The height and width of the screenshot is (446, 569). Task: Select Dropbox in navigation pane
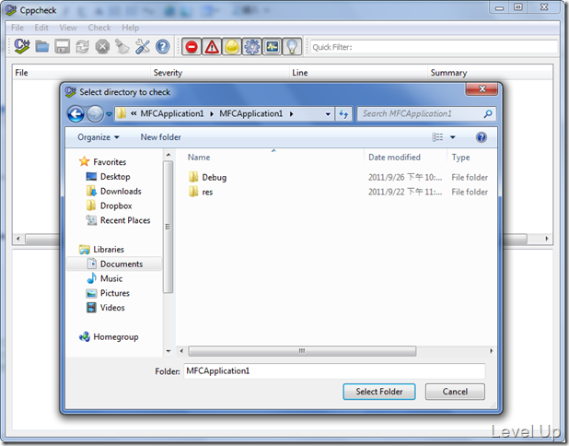point(109,205)
